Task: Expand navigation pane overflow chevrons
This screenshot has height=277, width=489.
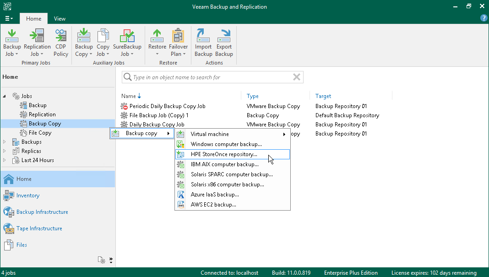Action: click(x=111, y=260)
